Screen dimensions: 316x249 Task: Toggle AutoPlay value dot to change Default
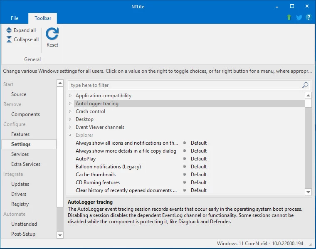pyautogui.click(x=184, y=159)
